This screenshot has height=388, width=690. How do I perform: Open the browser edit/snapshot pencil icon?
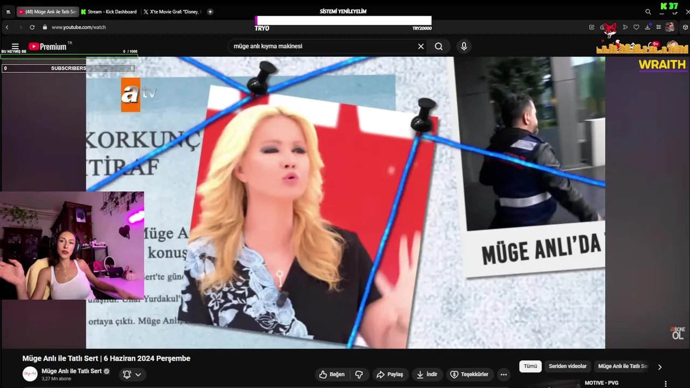point(592,27)
